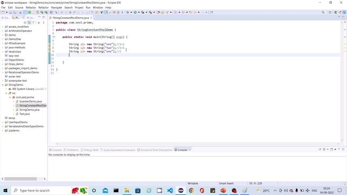Screen dimensions: 347x195
Task: Select the StringConstantPoolDemo.java editor tab
Action: (x=70, y=18)
